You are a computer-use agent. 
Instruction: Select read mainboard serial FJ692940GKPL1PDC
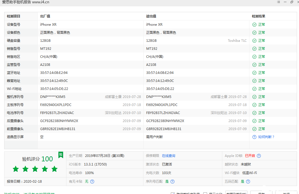tap(162, 105)
